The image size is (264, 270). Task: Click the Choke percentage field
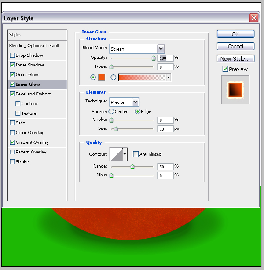click(165, 120)
